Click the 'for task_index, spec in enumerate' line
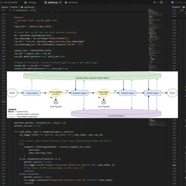The width and height of the screenshot is (186, 186). [x=44, y=132]
